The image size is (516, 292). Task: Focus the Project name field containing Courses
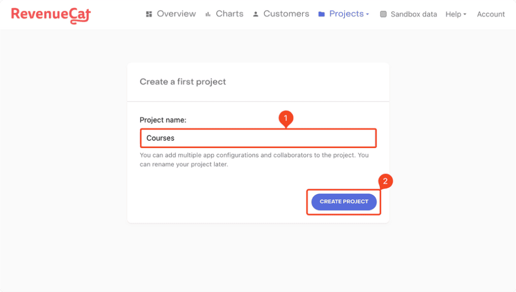[x=258, y=138]
